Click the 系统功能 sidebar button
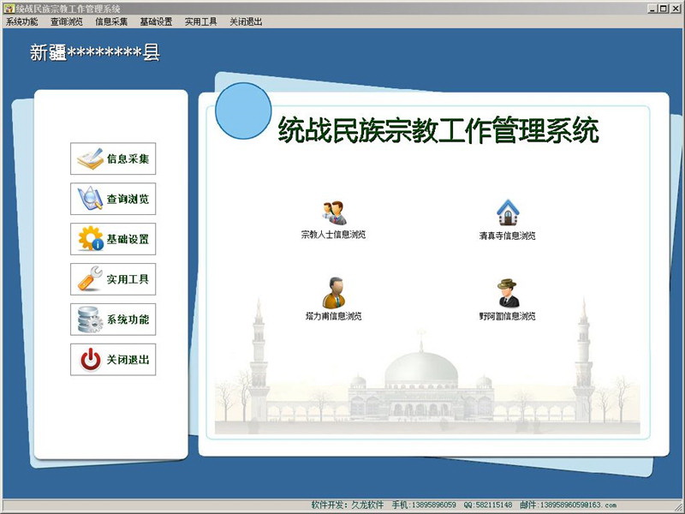685x514 pixels. point(113,320)
